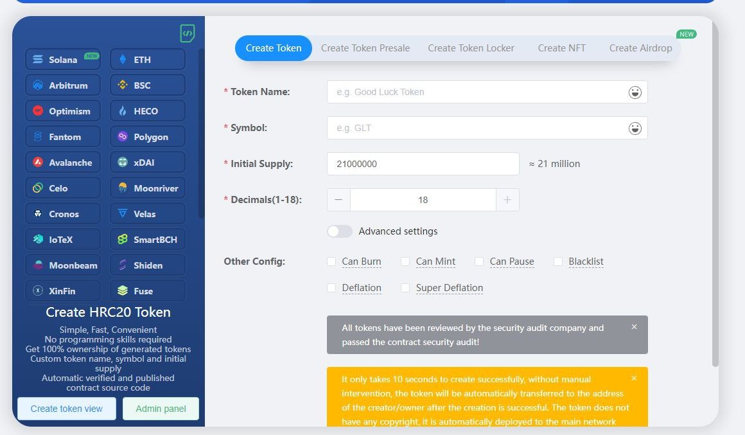This screenshot has width=745, height=435.
Task: Switch to the Fantom network
Action: pyautogui.click(x=63, y=136)
